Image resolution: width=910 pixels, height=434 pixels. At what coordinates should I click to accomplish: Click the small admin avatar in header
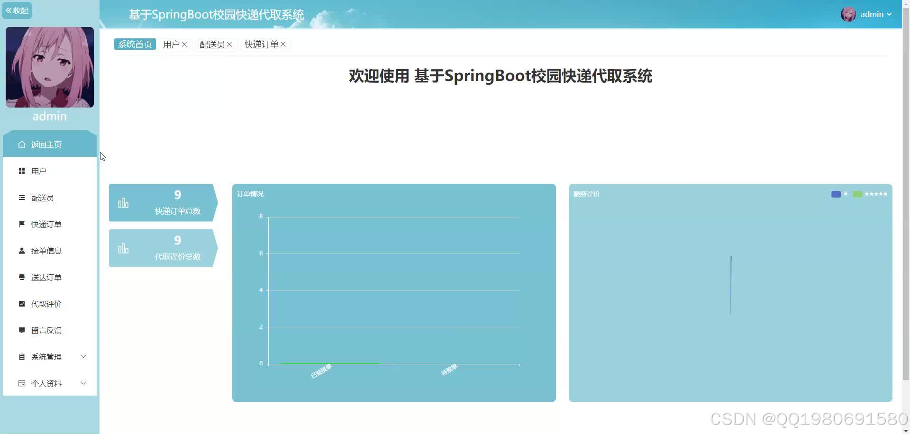click(848, 14)
